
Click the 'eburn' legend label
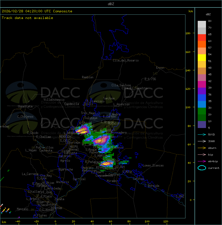tap(212, 148)
